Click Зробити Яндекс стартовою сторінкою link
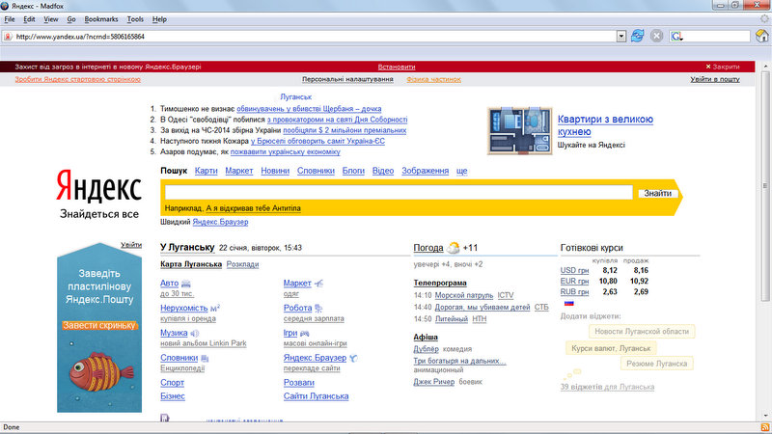The height and width of the screenshot is (434, 772). 77,79
